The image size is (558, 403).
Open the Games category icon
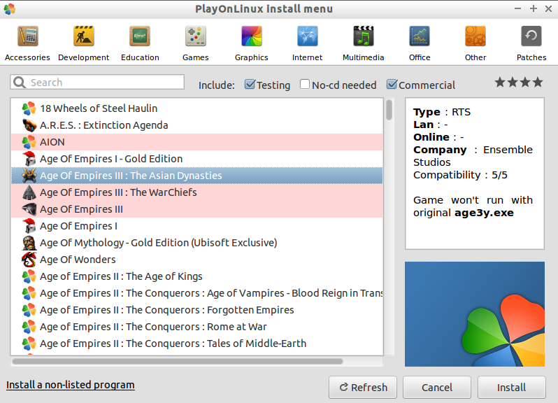(195, 36)
